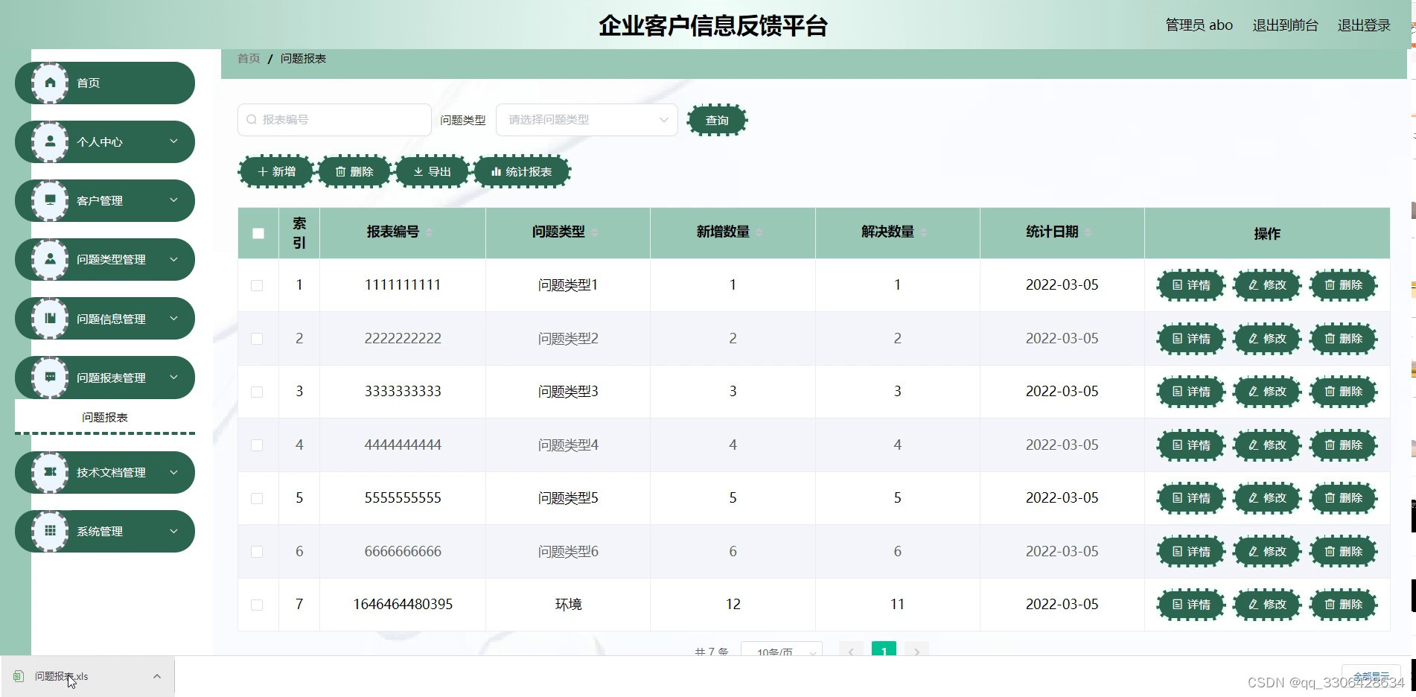Sort by 解决数量 column arrows

coord(924,232)
